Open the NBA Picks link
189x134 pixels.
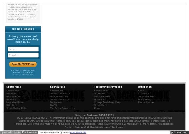11,99
